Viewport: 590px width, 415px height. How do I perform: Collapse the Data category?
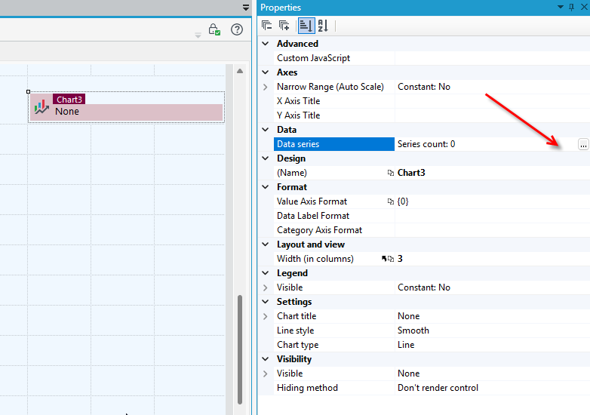tap(266, 130)
